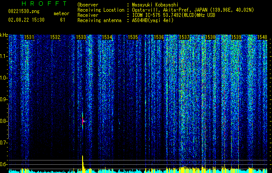Select the ICOM IC-575 53.7492 MHz receiver text

click(173, 15)
